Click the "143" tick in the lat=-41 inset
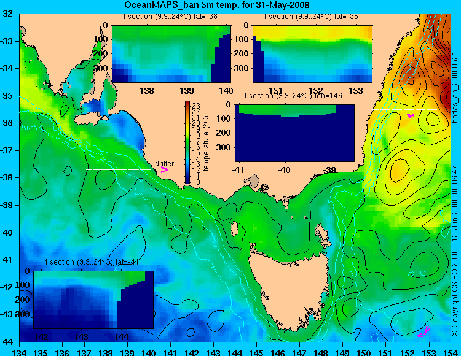461x356 pixels. coord(82,336)
